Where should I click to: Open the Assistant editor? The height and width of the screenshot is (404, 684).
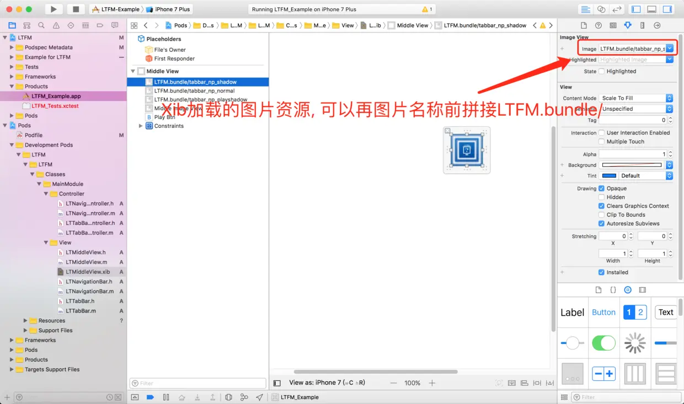pos(601,8)
